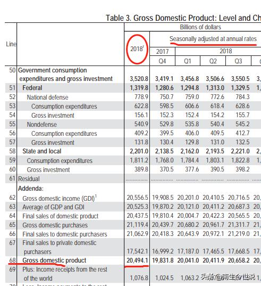Viewport: 261px width, 286px height.
Task: Select 'Average of GDP and GDI' label
Action: [53, 207]
